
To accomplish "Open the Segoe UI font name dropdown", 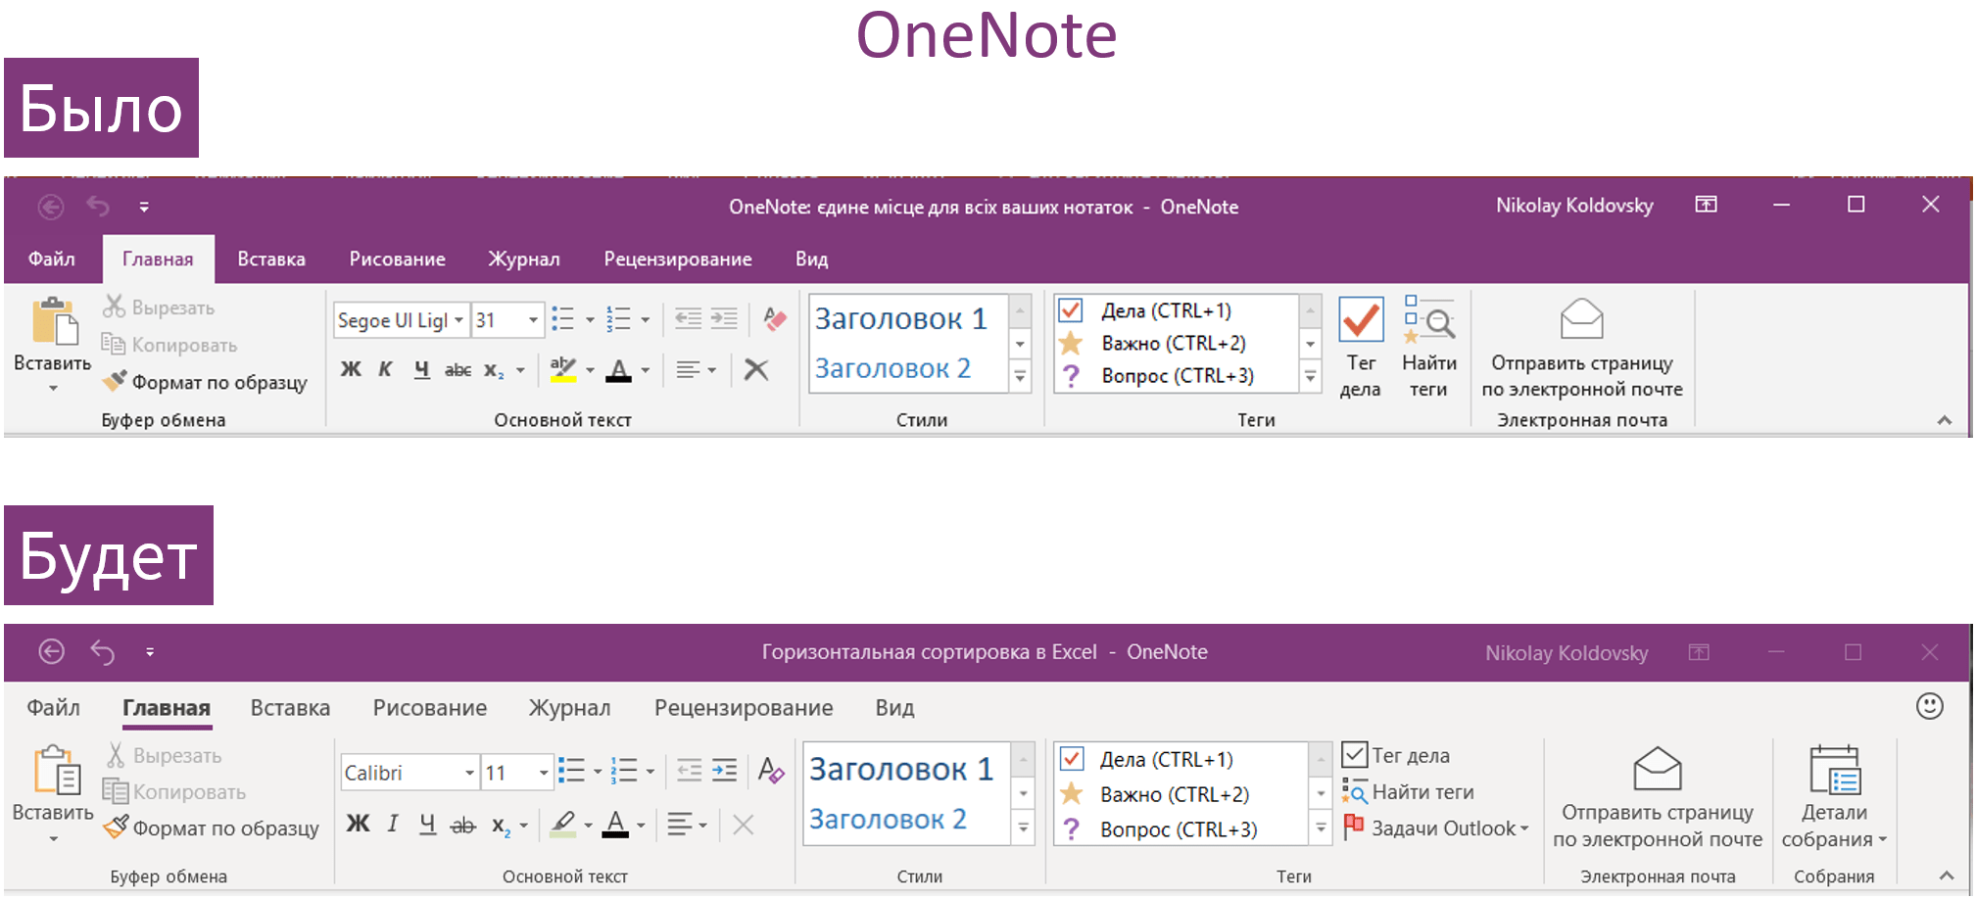I will 458,320.
